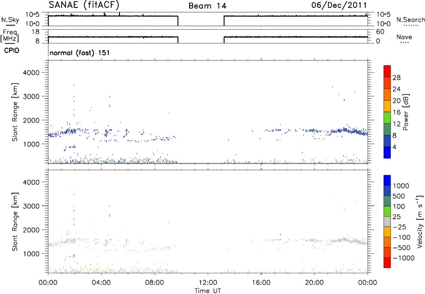Click 3000 tick in the Velocity panel

click(x=31, y=206)
